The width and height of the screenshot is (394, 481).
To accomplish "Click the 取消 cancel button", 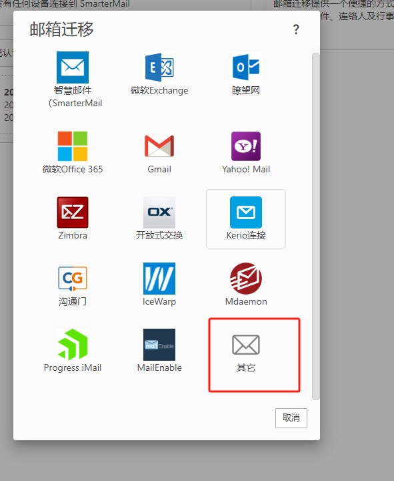I will tap(291, 418).
